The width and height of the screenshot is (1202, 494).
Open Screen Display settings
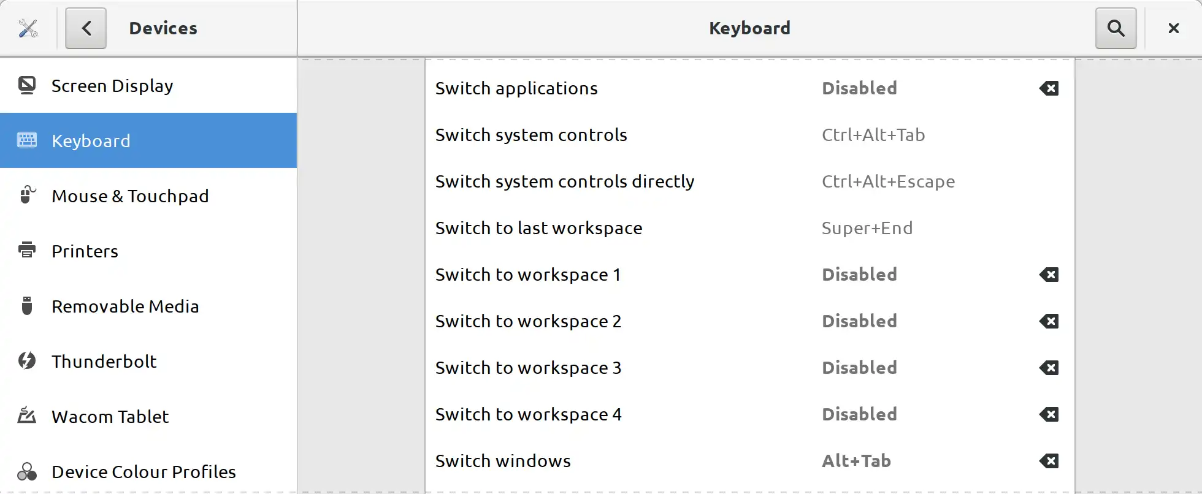click(112, 86)
